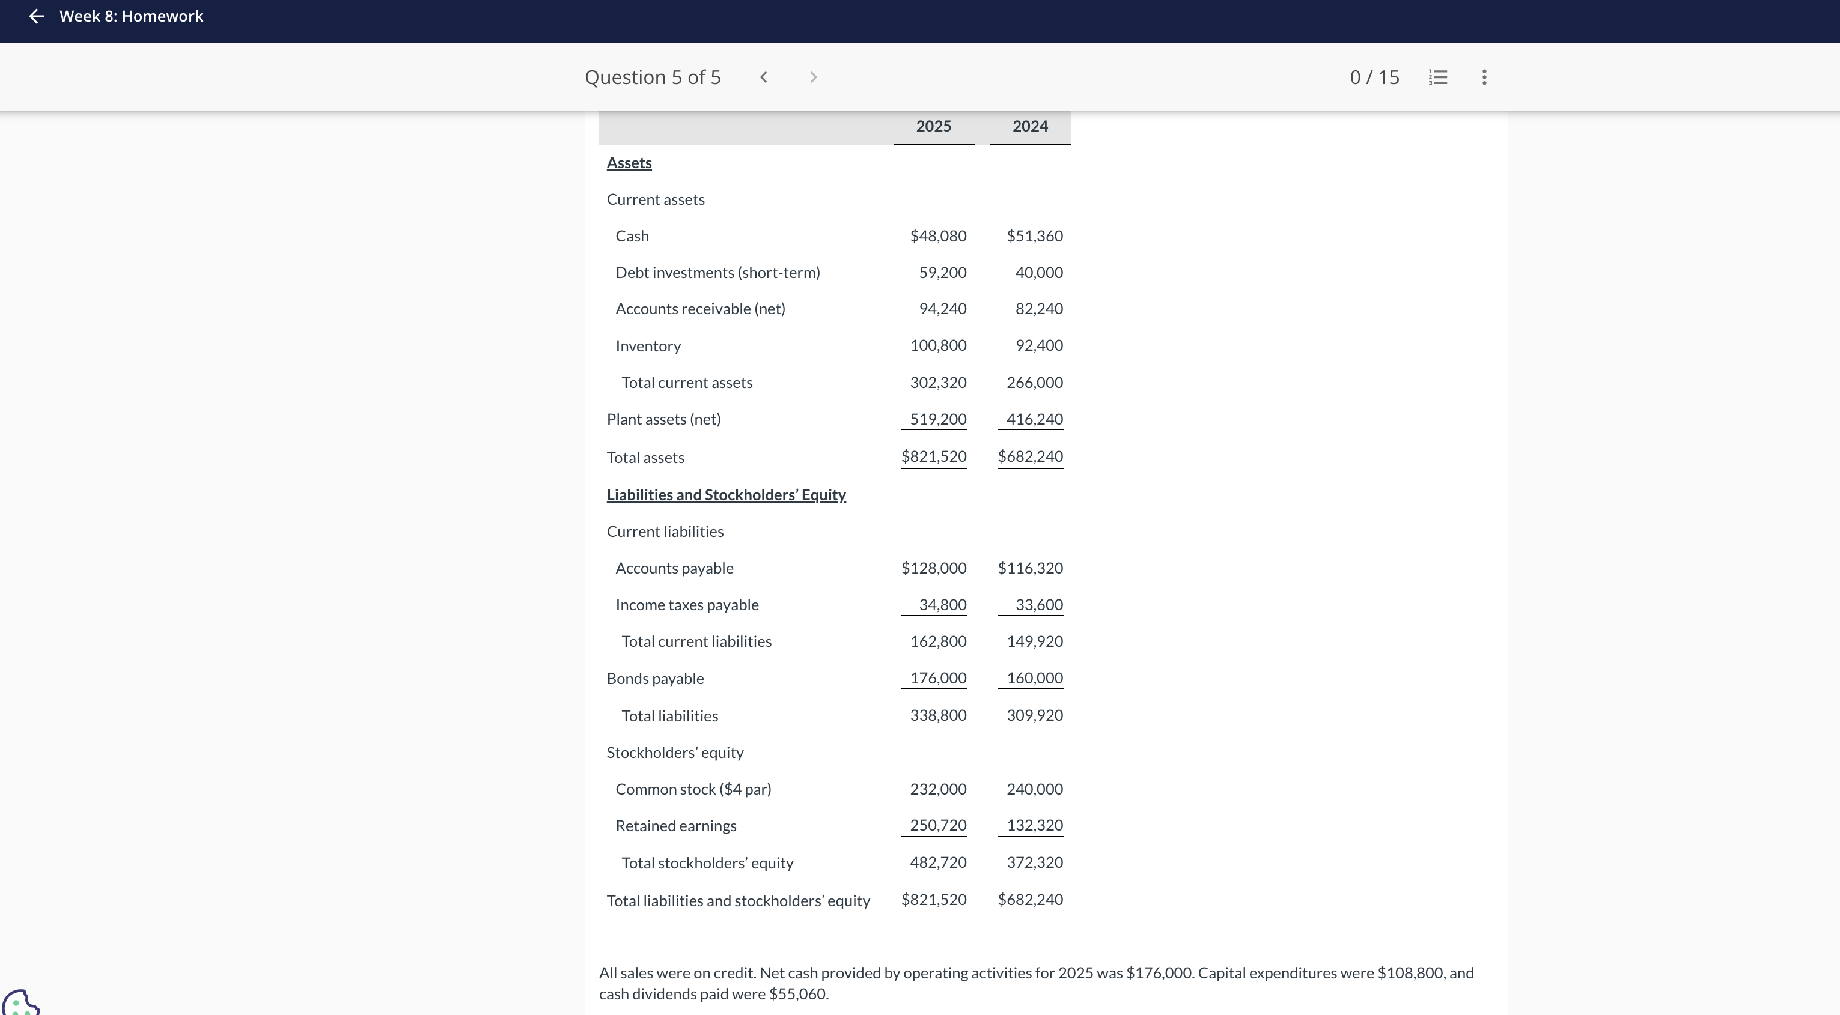Click the Week 8: Homework title
Viewport: 1840px width, 1015px height.
click(132, 16)
